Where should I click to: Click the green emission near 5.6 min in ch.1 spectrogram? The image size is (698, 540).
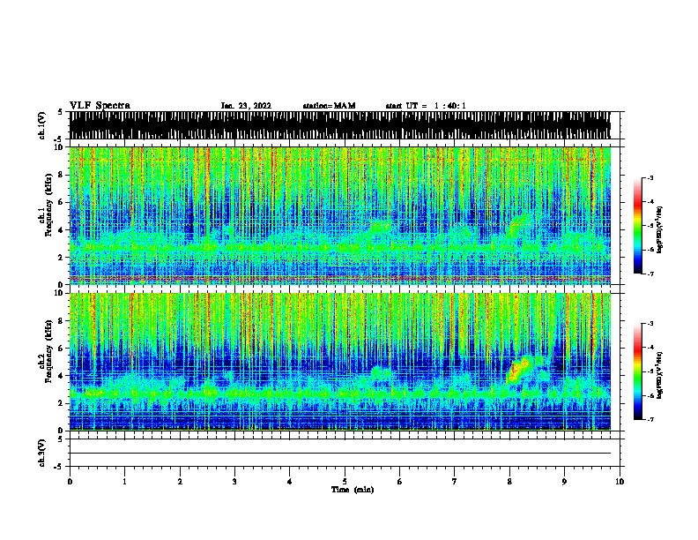(x=379, y=227)
